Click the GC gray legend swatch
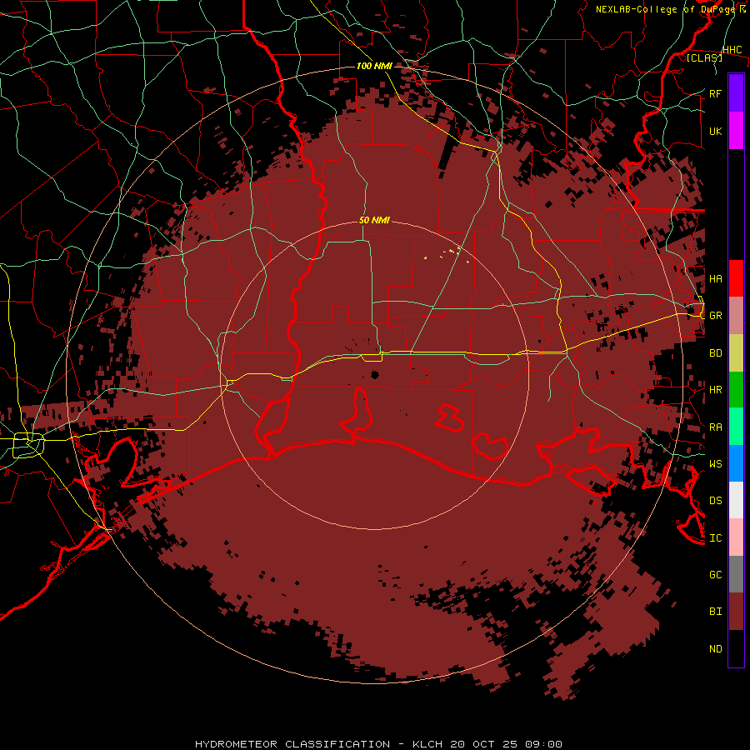The height and width of the screenshot is (750, 750). click(736, 574)
